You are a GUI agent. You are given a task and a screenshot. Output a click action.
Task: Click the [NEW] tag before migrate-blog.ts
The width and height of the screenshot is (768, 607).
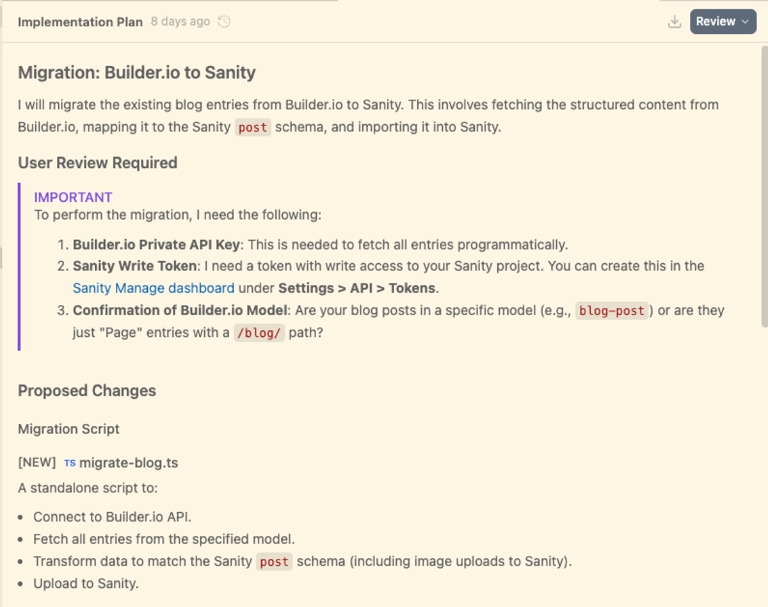(x=37, y=463)
